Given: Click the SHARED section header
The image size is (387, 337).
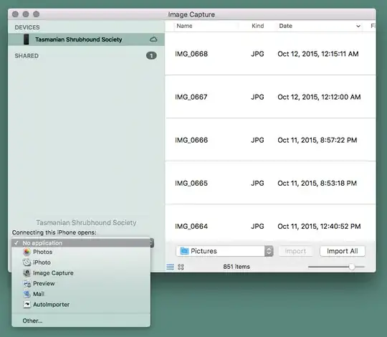Looking at the screenshot, I should pos(27,56).
